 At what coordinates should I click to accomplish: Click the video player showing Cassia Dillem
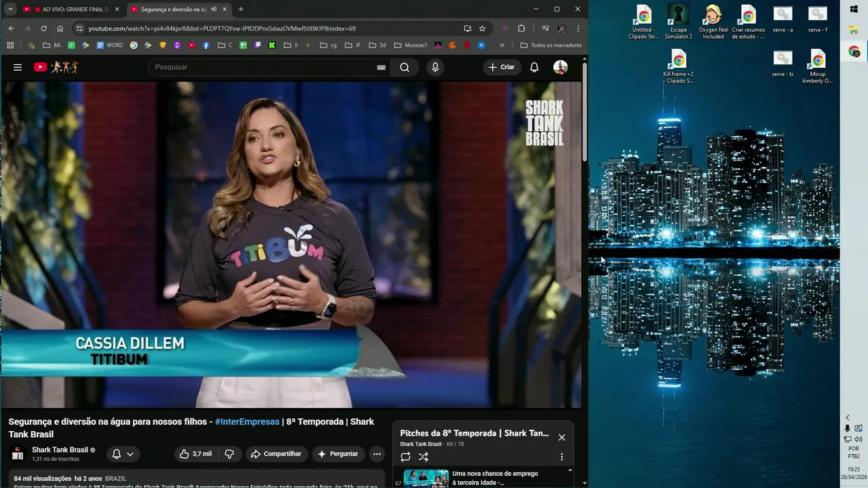tap(291, 245)
